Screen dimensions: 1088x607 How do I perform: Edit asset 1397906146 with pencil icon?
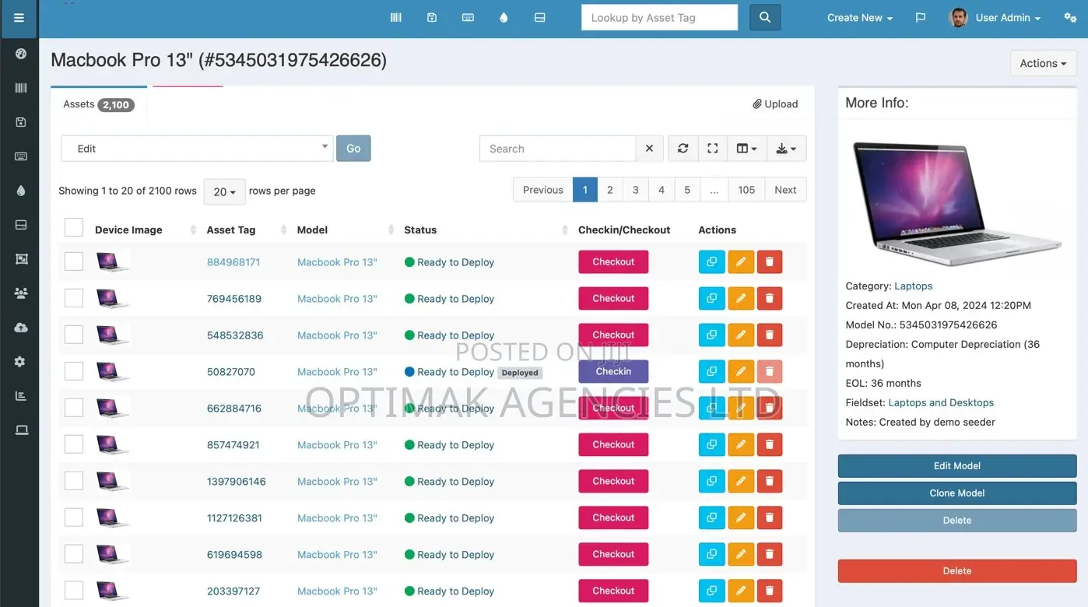click(741, 482)
